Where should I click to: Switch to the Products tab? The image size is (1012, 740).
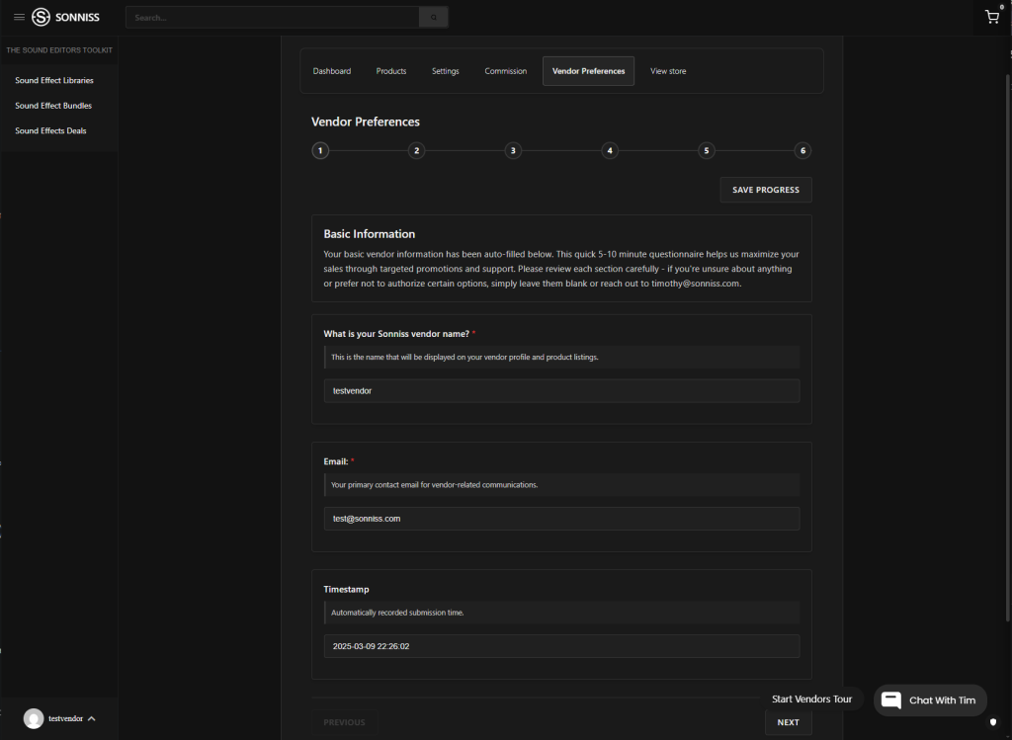(x=391, y=71)
